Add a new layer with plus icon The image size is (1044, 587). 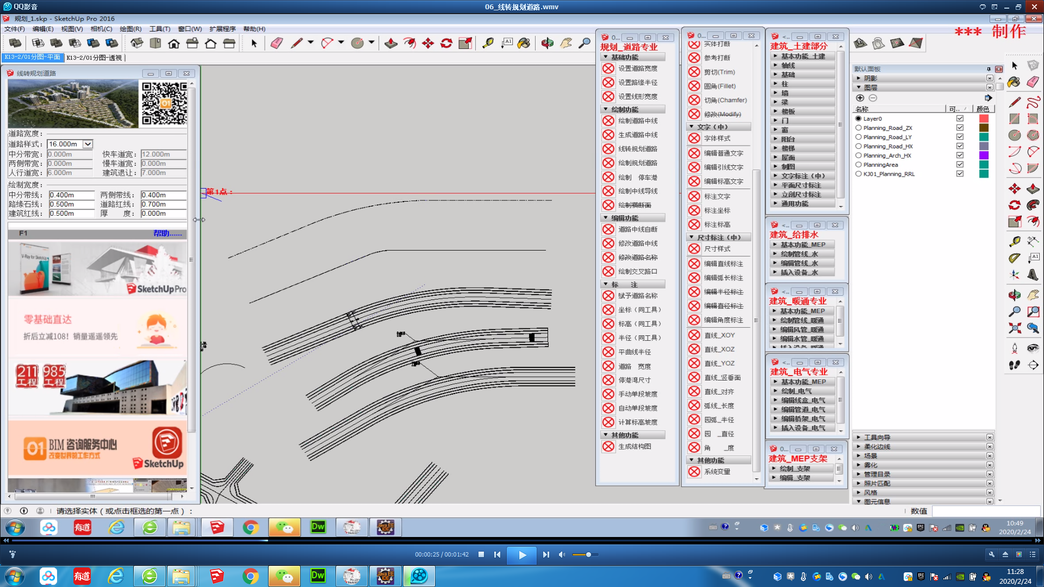860,98
